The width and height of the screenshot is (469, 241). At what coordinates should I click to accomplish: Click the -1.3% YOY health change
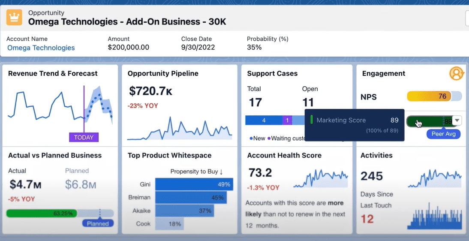point(263,188)
